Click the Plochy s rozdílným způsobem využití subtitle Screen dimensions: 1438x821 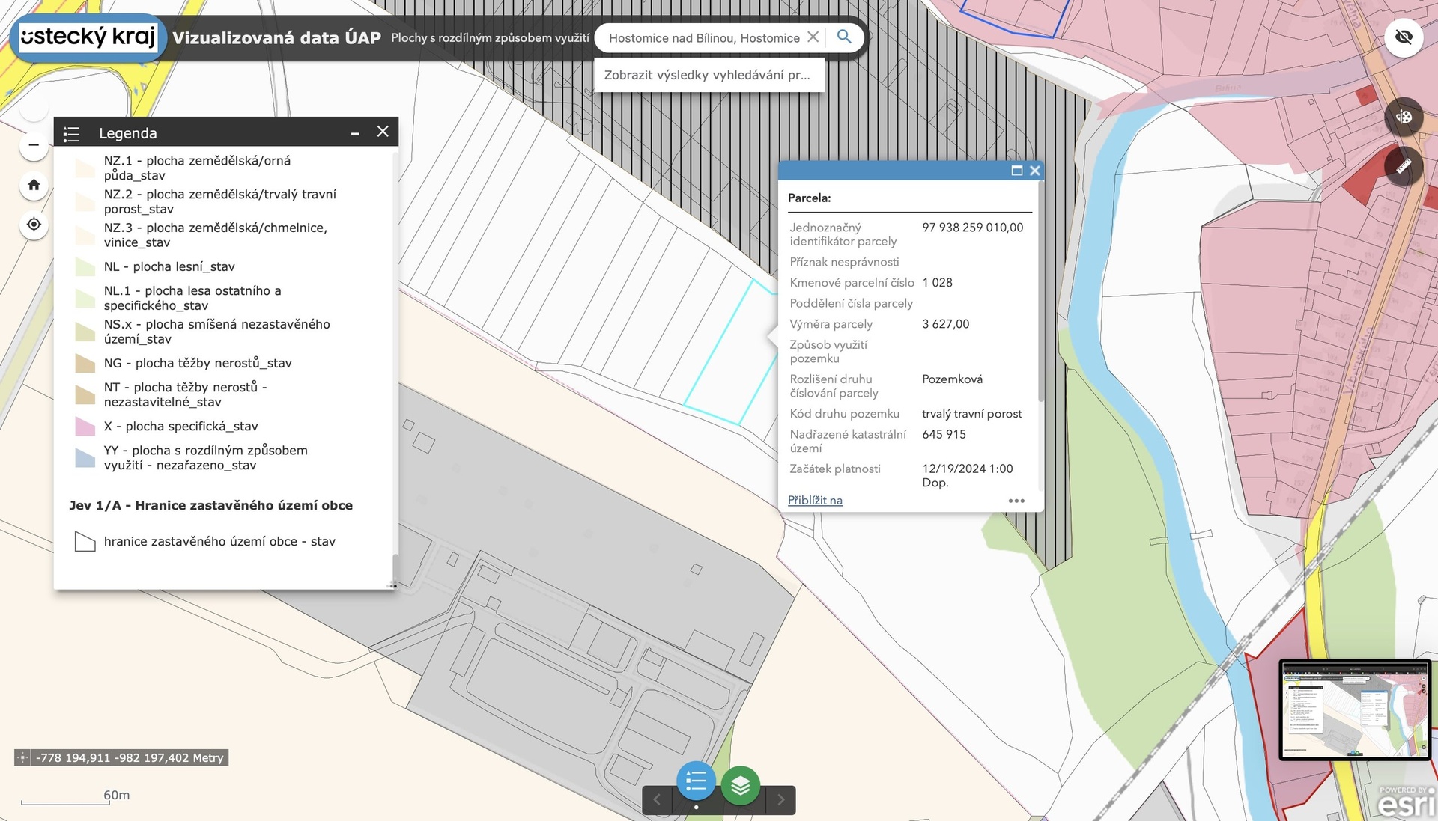tap(490, 37)
